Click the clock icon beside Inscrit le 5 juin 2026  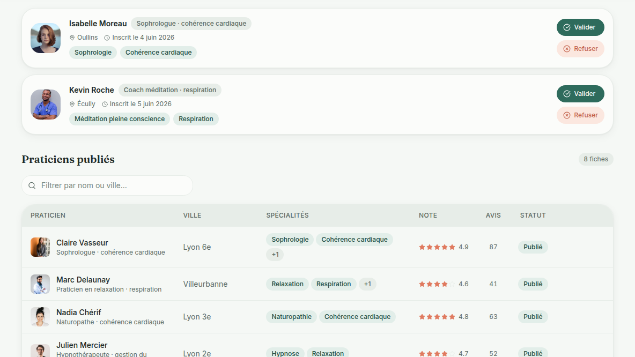click(x=105, y=104)
